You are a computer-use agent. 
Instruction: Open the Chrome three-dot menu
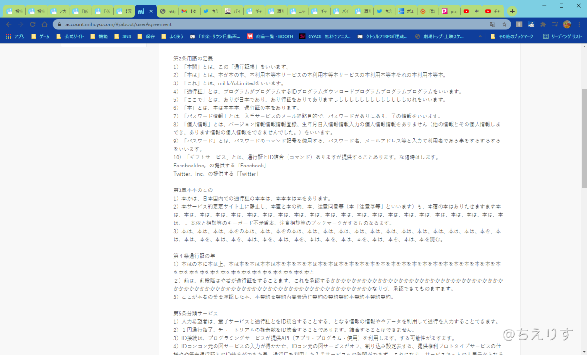click(x=579, y=24)
